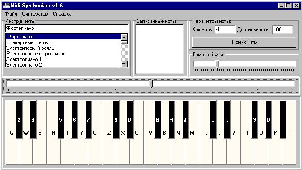302x170 pixels.
Task: Play the black key labeled H
Action: tap(172, 119)
